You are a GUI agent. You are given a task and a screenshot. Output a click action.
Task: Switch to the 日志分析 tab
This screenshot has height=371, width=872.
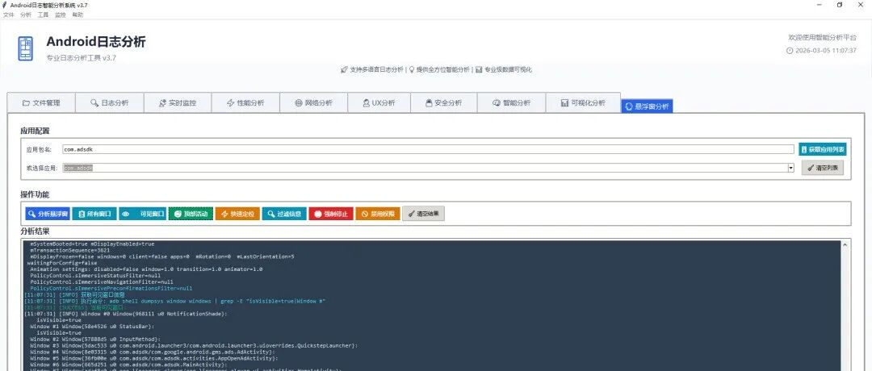point(110,102)
